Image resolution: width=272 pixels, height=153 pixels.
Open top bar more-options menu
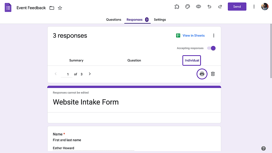pos(254,6)
